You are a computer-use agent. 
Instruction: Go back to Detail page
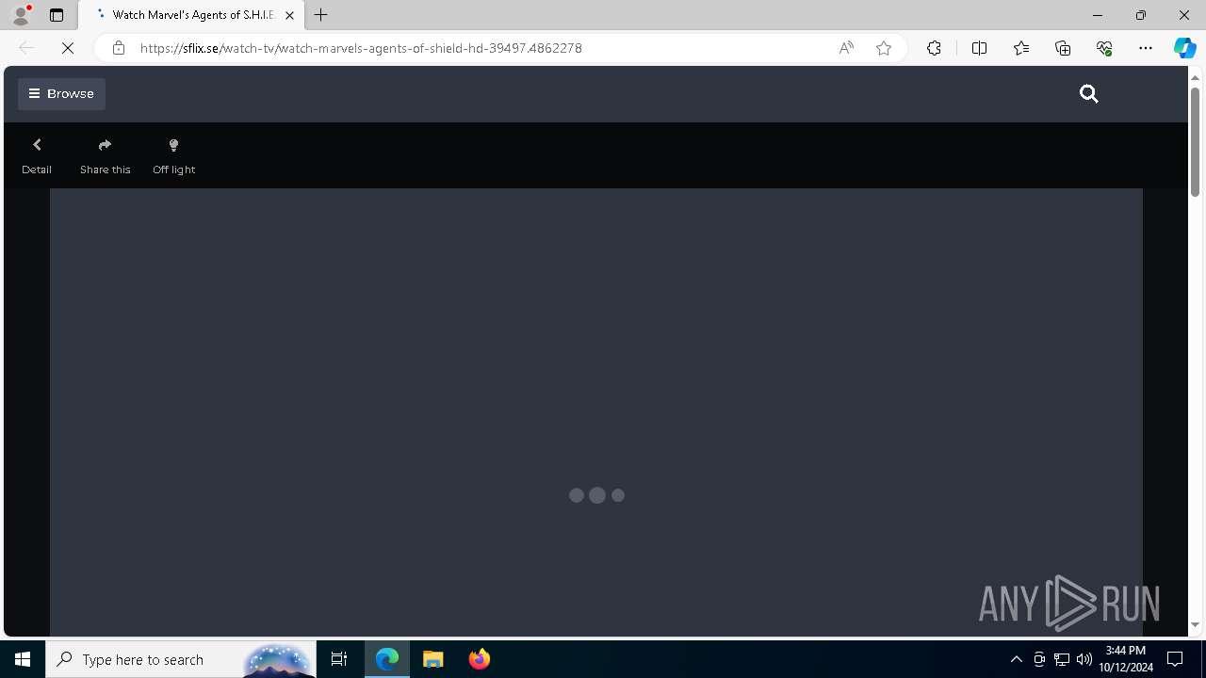37,156
